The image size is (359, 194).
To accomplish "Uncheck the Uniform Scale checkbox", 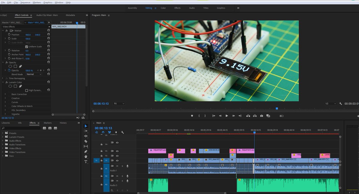I will [x=26, y=47].
